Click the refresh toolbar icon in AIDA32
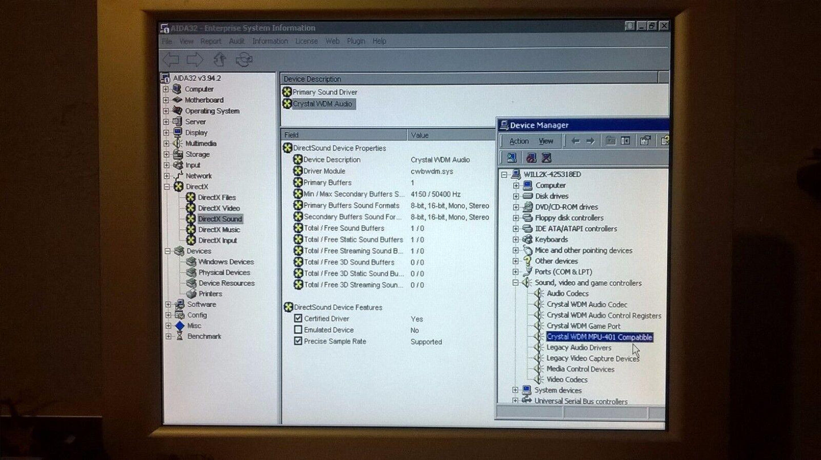This screenshot has width=821, height=460. coord(244,59)
